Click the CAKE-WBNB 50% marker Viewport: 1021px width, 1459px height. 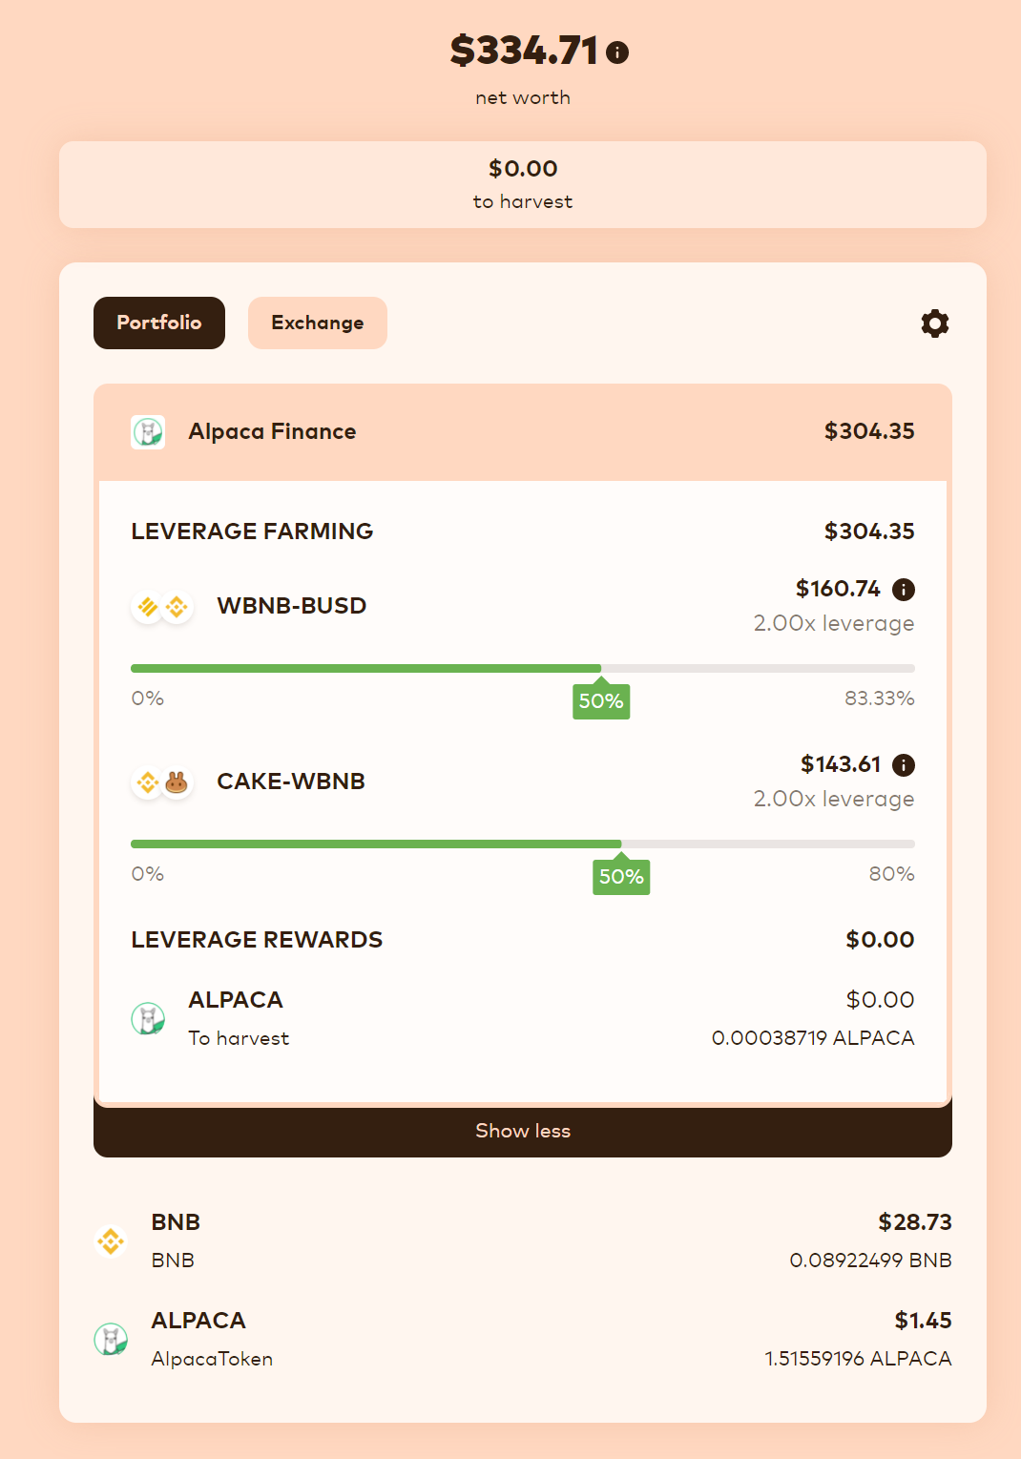click(x=621, y=876)
